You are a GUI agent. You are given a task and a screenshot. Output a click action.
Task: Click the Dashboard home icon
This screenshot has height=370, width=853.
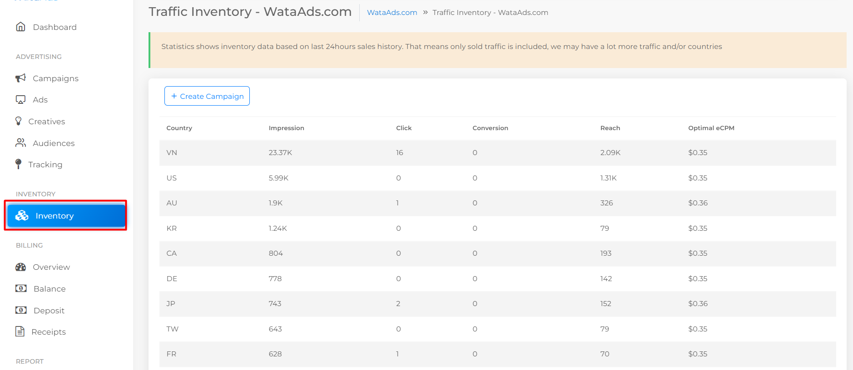point(20,27)
